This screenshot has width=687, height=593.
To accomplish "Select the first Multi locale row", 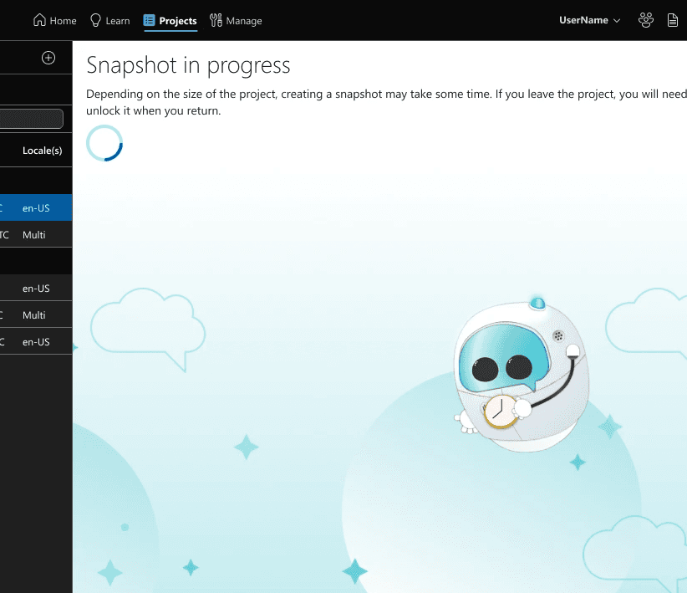I will [x=36, y=234].
